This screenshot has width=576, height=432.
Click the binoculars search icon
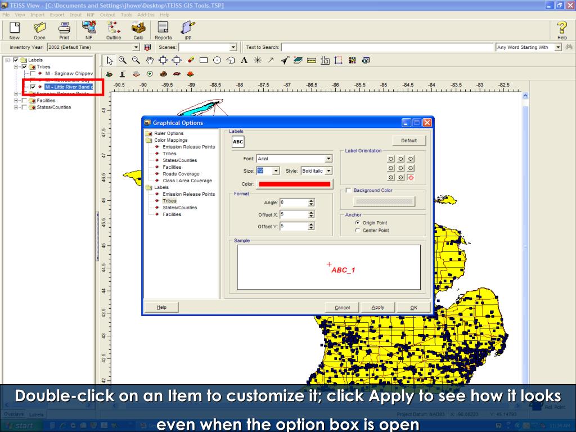(569, 47)
